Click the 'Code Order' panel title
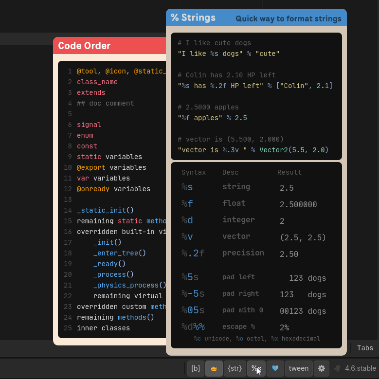 [84, 46]
